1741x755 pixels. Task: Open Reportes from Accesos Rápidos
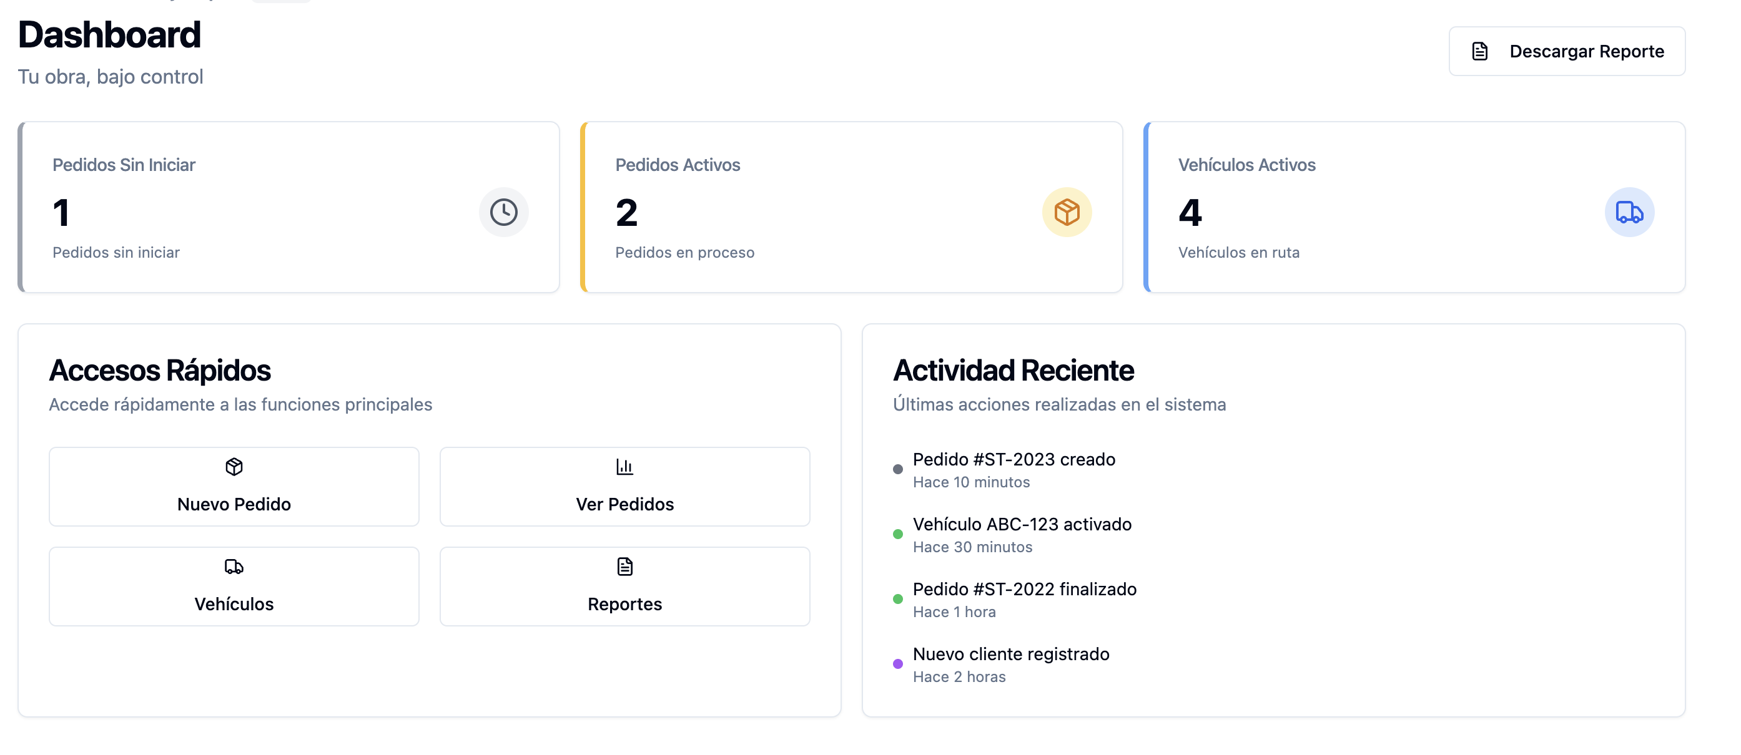(x=624, y=586)
